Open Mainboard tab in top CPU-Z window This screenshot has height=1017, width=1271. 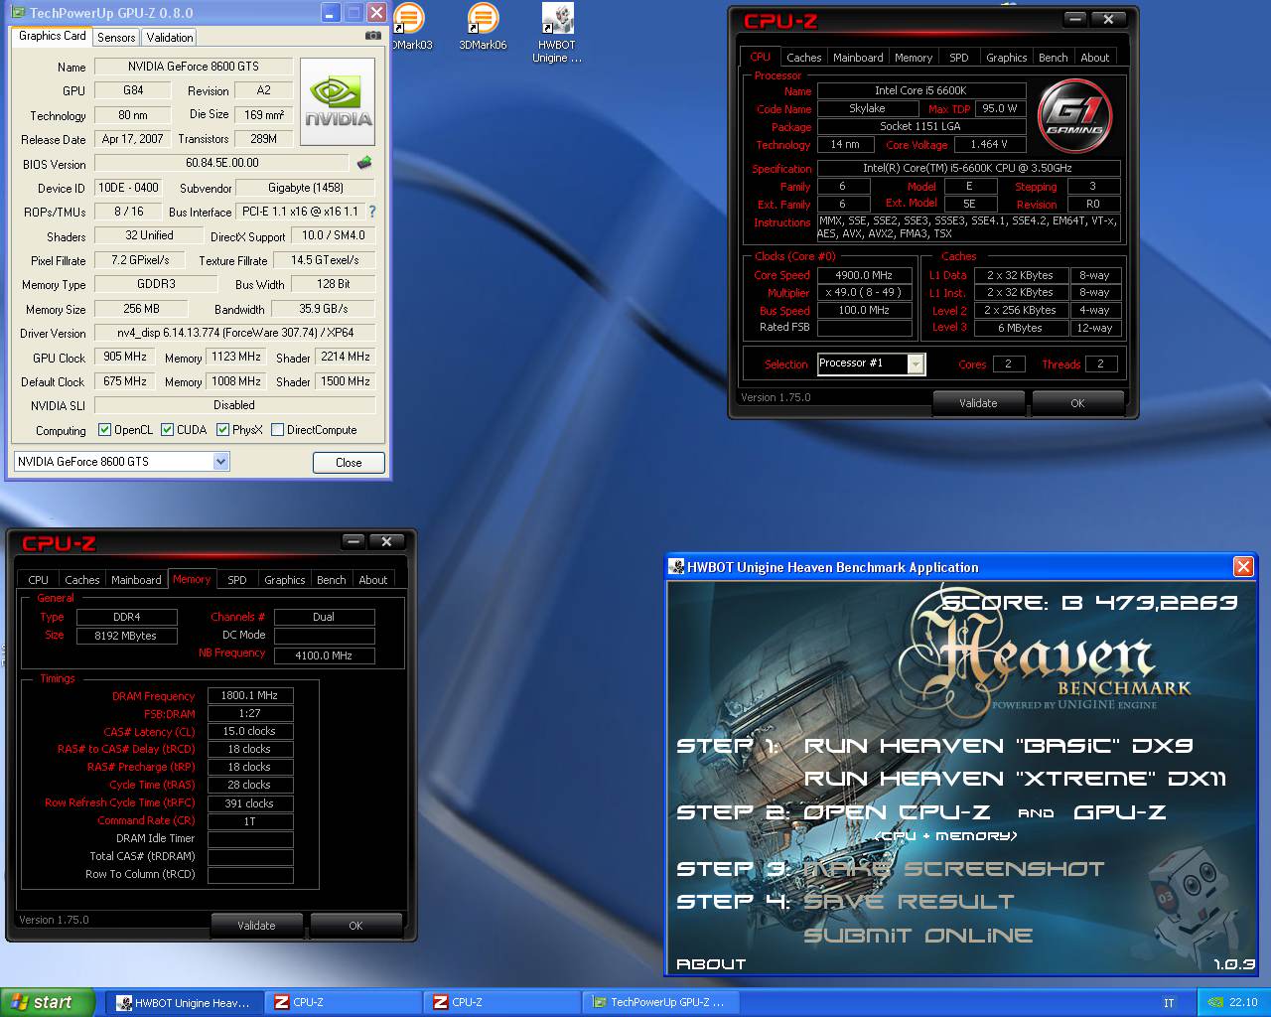[858, 58]
